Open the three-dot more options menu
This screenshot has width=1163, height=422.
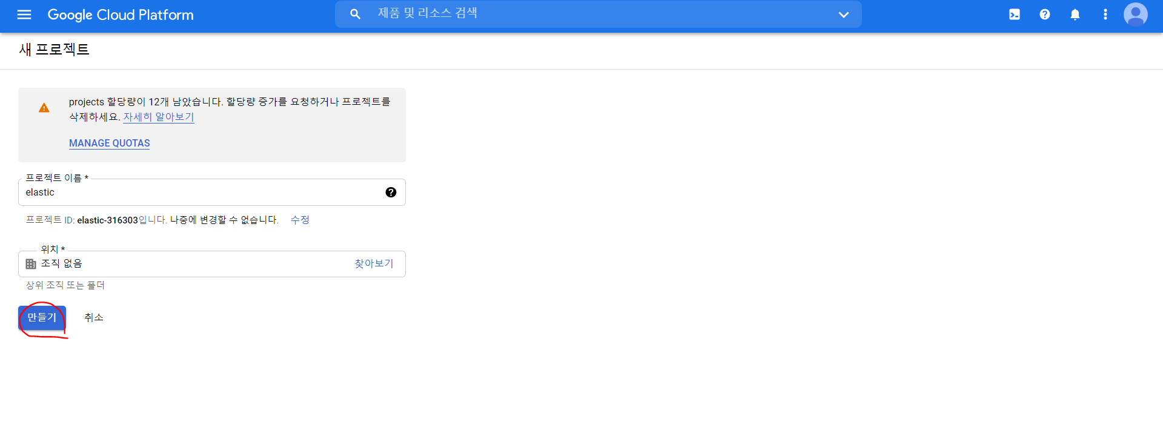1105,15
